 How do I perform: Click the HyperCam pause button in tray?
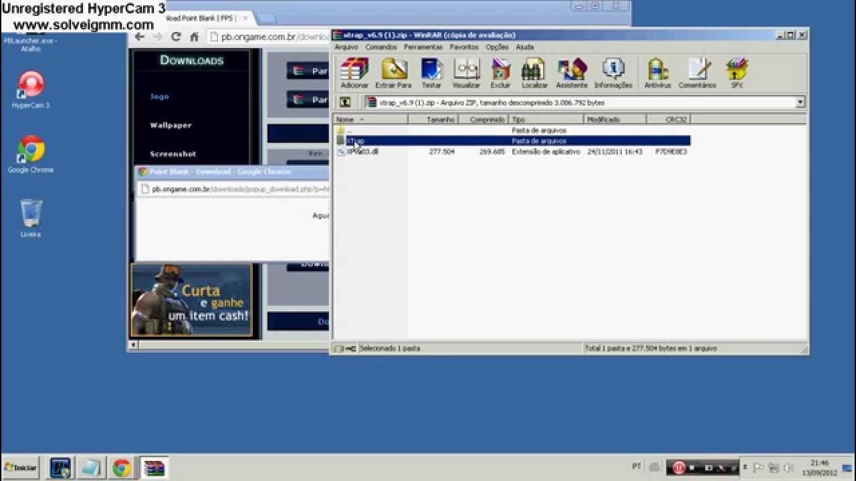679,468
